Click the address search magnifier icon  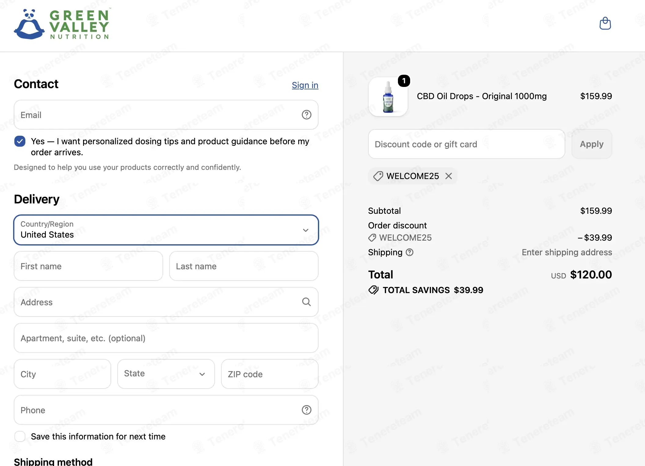pos(306,302)
